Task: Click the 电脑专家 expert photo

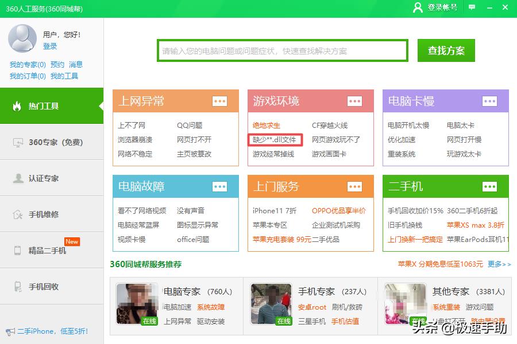Action: pos(137,304)
